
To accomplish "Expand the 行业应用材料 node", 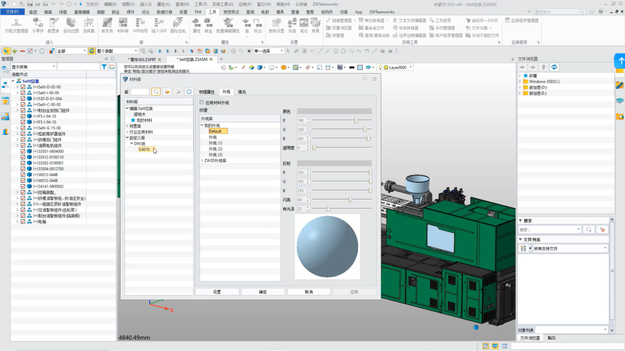I will (x=127, y=132).
